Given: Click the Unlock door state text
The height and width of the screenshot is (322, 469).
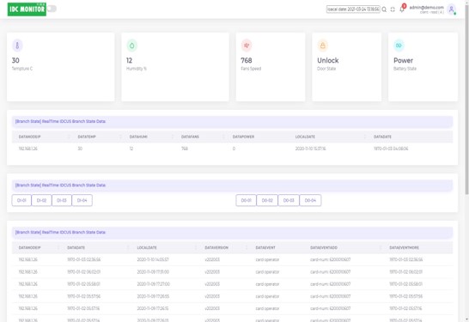Looking at the screenshot, I should [x=328, y=60].
